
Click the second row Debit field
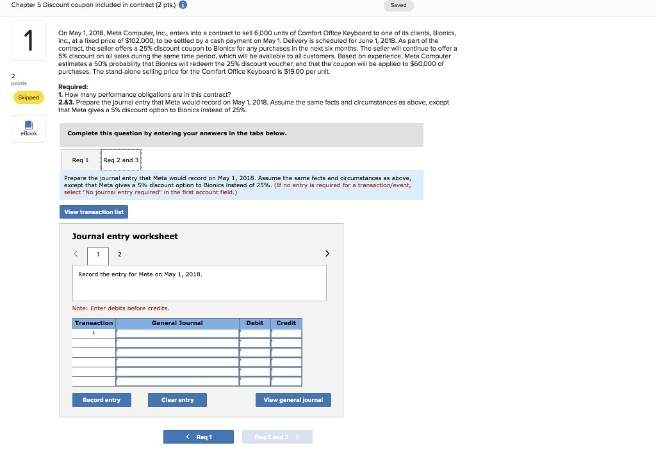pyautogui.click(x=255, y=343)
